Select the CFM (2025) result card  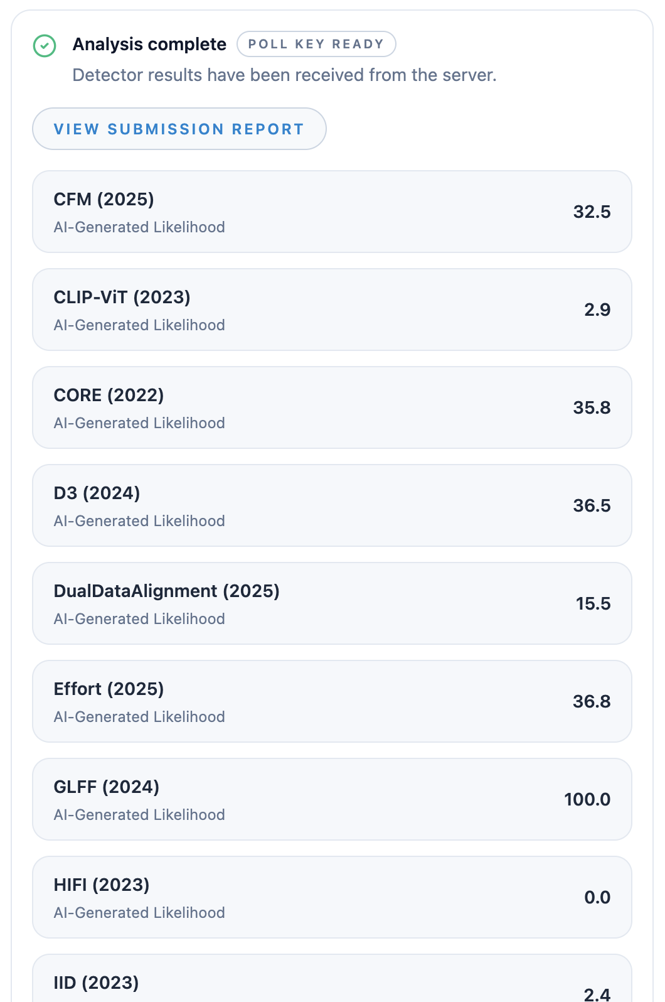tap(332, 212)
